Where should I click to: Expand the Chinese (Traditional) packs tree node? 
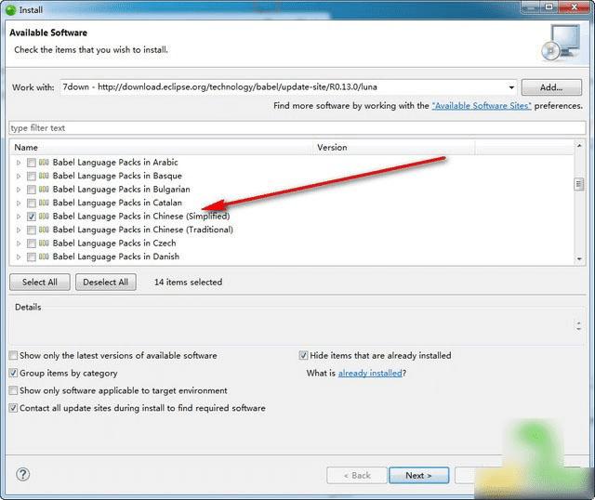(x=19, y=230)
